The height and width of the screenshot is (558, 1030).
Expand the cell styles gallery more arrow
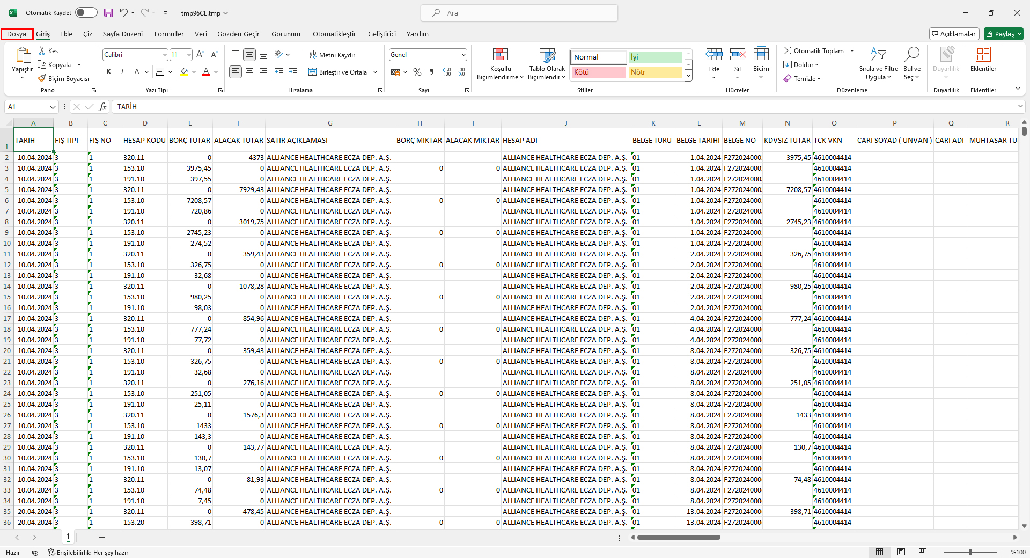(688, 76)
